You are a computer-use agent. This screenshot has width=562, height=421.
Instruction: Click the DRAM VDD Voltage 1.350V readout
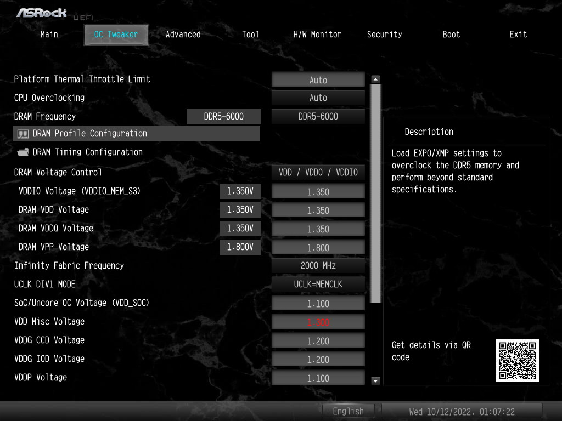coord(240,209)
